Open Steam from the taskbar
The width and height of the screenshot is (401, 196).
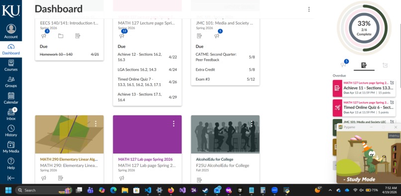click(x=205, y=190)
